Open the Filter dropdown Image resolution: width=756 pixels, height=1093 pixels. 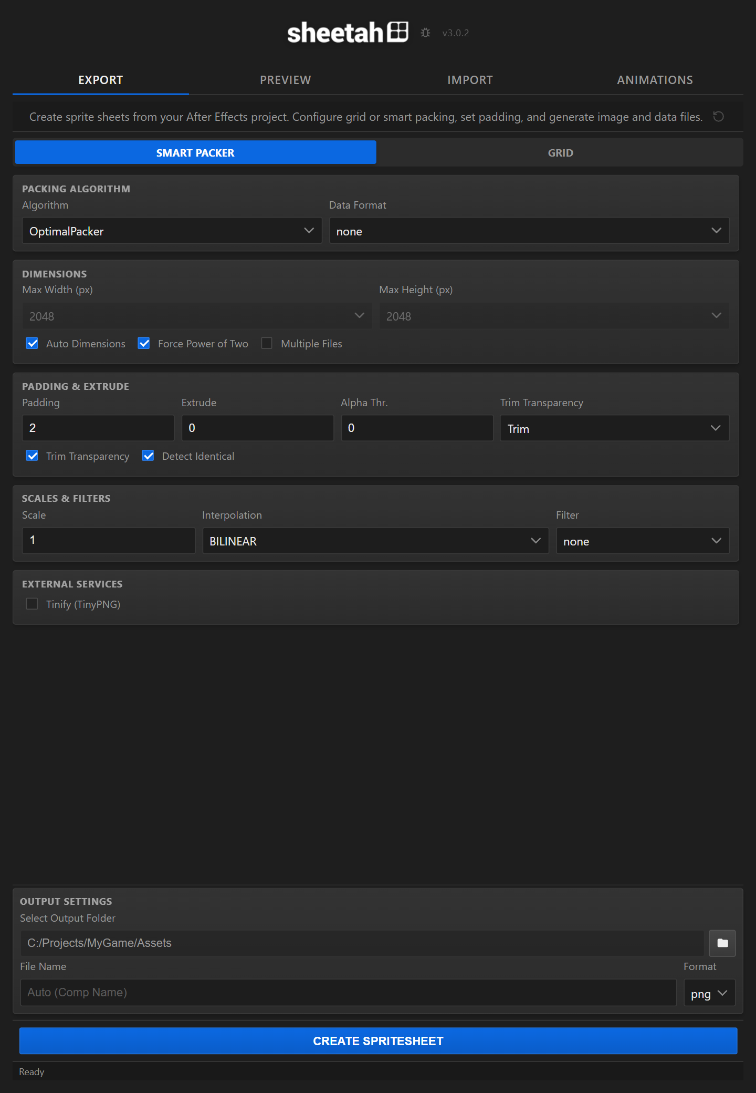(643, 541)
